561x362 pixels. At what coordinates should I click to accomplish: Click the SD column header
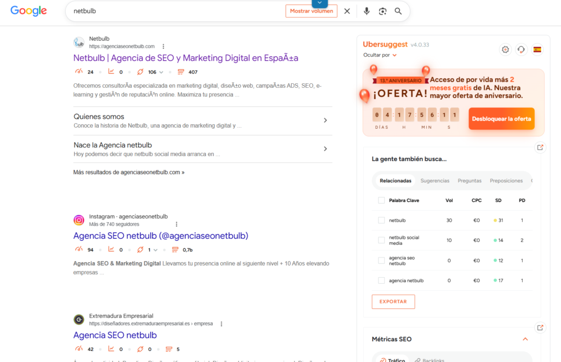pyautogui.click(x=498, y=200)
